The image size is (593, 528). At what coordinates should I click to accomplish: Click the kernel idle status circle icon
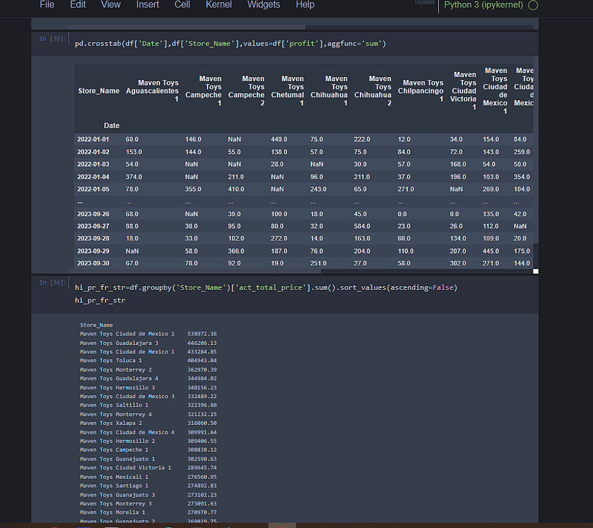[533, 5]
